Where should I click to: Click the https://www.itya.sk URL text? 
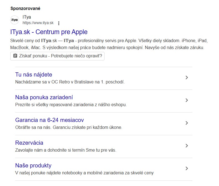pyautogui.click(x=38, y=23)
